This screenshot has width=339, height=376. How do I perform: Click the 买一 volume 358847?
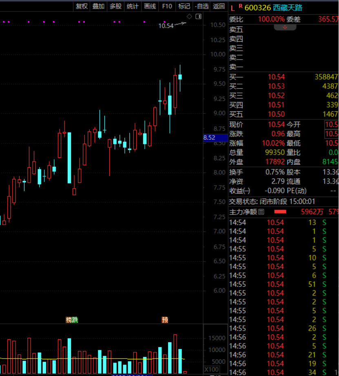[326, 77]
